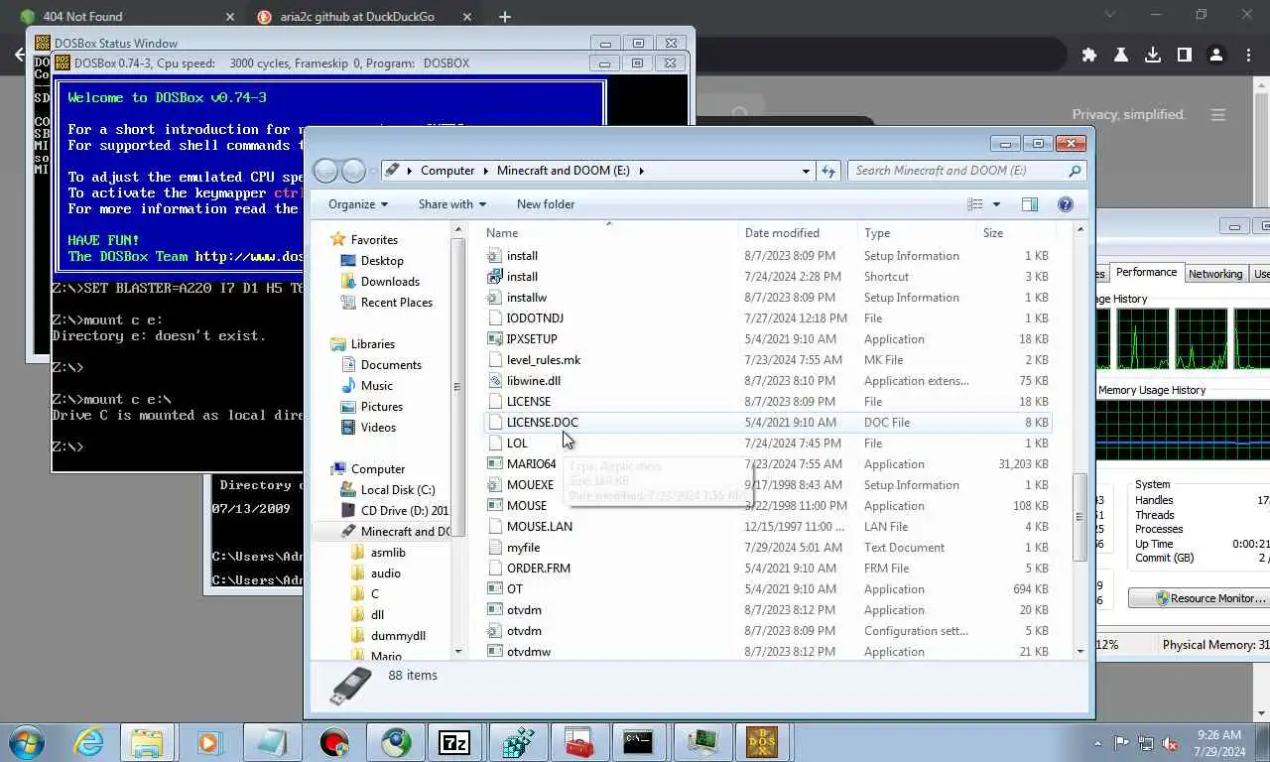
Task: Expand the breadcrumb arrow after Minecraft and DOOM (E:)
Action: coord(641,171)
